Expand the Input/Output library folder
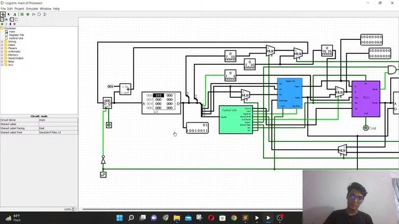The width and height of the screenshot is (399, 224). tap(2, 58)
